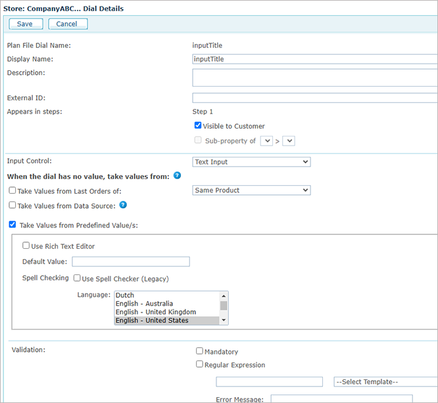This screenshot has width=438, height=403.
Task: Click help icon next to Data Source option
Action: 123,205
